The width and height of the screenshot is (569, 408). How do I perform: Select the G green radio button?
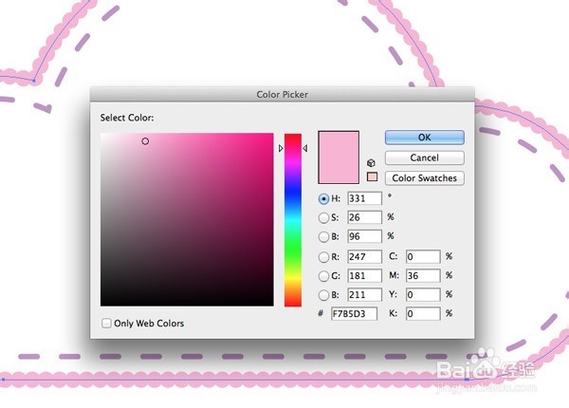(x=323, y=276)
